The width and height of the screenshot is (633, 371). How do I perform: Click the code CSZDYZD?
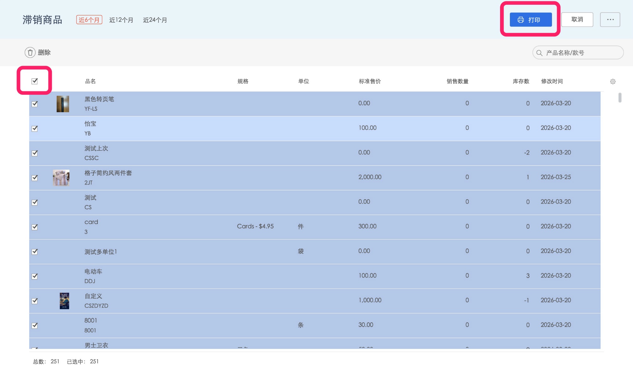pyautogui.click(x=96, y=306)
